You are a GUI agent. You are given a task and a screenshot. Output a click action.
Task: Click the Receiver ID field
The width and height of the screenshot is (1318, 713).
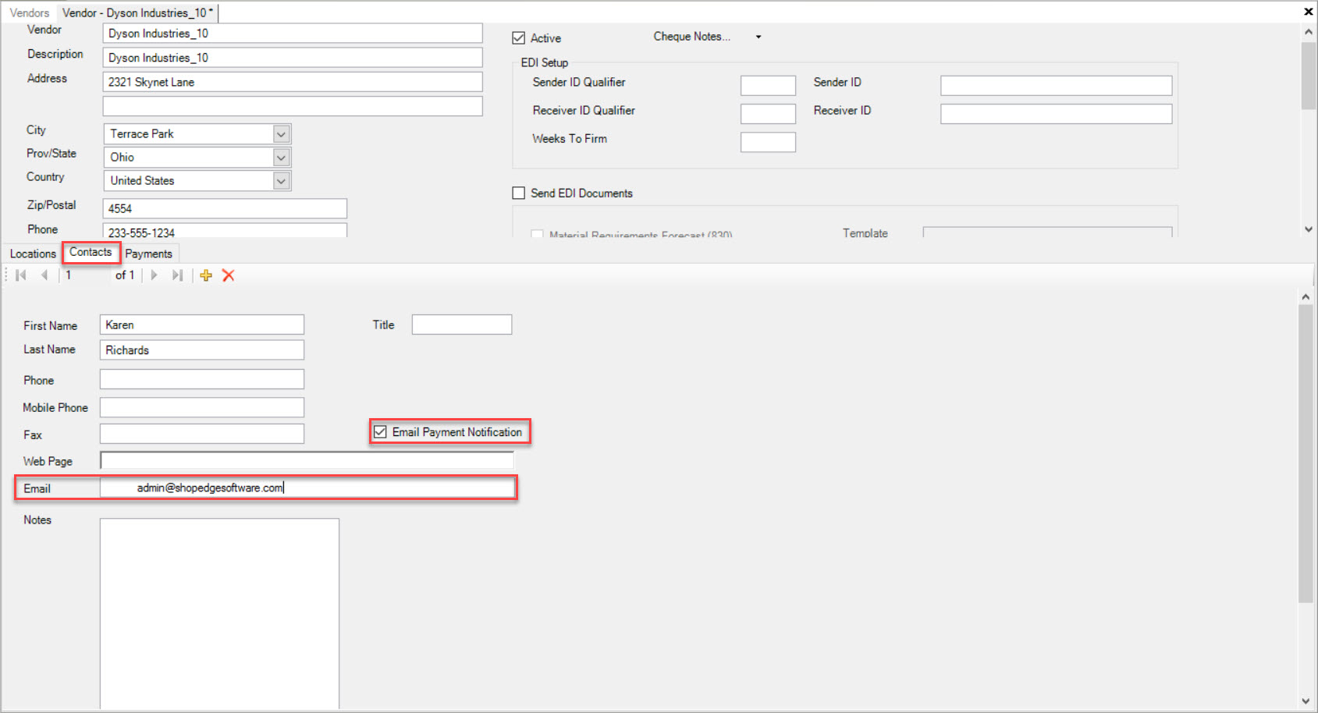pyautogui.click(x=1056, y=113)
